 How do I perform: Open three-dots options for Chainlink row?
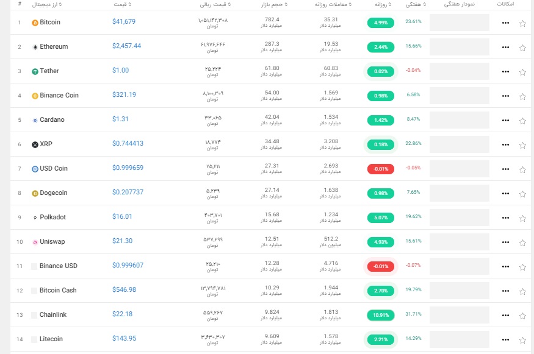tap(505, 315)
